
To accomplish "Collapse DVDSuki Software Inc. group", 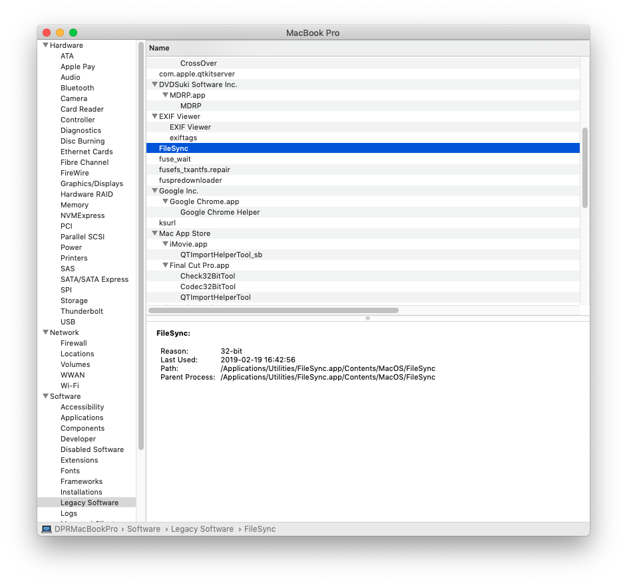I will click(154, 84).
